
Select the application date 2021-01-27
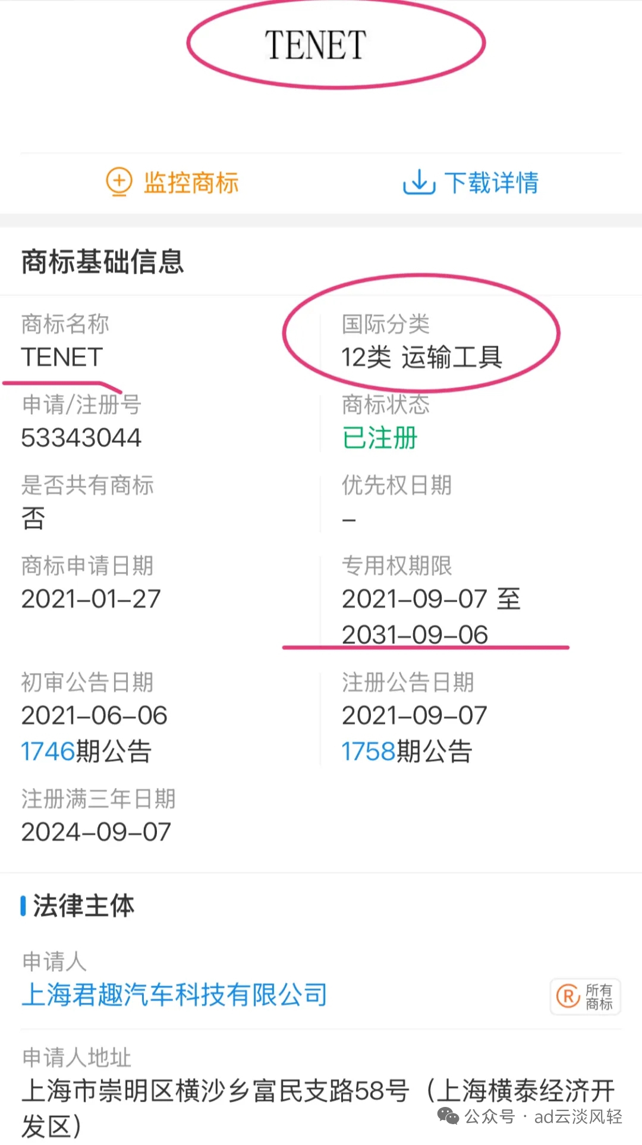click(x=91, y=599)
